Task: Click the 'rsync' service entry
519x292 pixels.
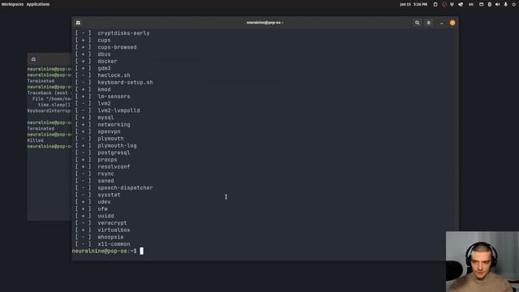Action: click(105, 174)
